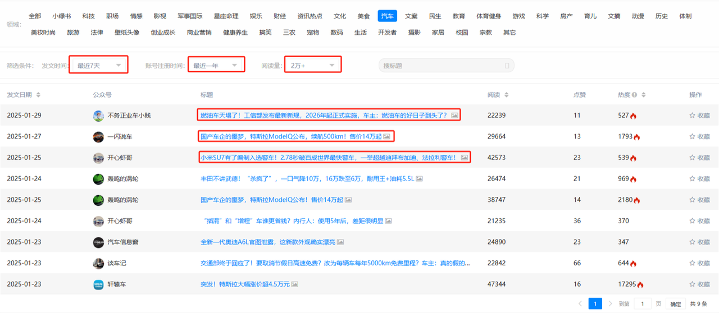The image size is (719, 313).
Task: Click 轰鸣的涡轮 avatar in 2025-01-24 row
Action: 98,179
